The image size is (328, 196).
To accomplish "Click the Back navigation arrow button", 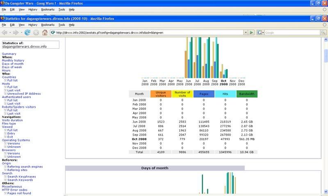I will point(5,32).
